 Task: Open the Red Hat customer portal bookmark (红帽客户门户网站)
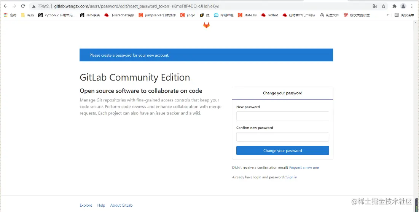coord(299,15)
